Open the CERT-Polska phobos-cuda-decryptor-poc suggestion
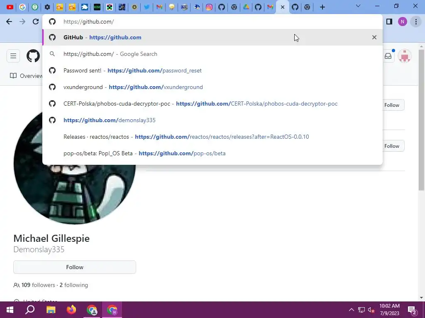Image resolution: width=425 pixels, height=318 pixels. [x=212, y=104]
